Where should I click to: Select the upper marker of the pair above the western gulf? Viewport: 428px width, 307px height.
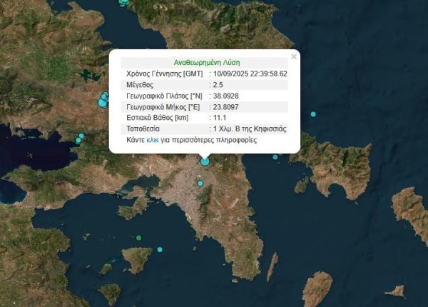[x=82, y=136]
